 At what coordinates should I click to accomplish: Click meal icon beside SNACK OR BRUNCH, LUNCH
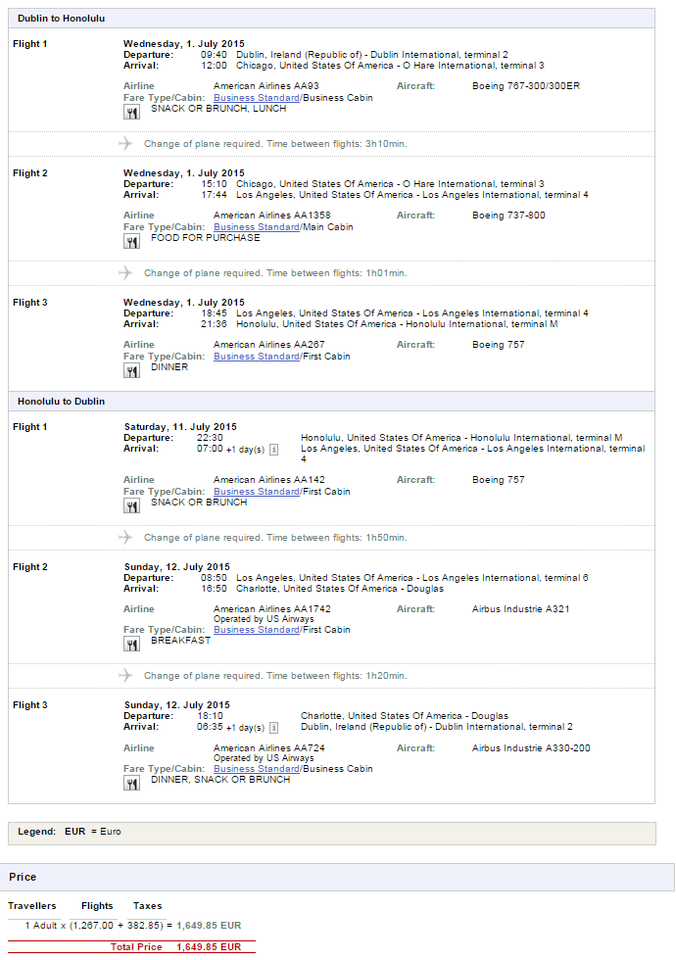click(131, 112)
